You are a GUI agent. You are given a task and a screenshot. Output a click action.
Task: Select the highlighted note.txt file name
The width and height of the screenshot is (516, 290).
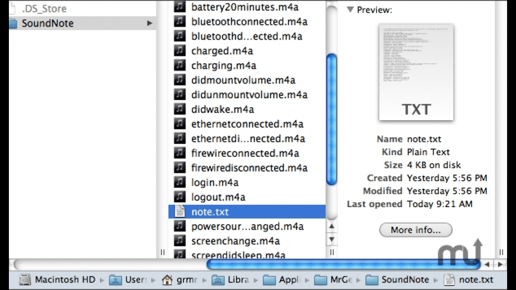[x=210, y=212]
